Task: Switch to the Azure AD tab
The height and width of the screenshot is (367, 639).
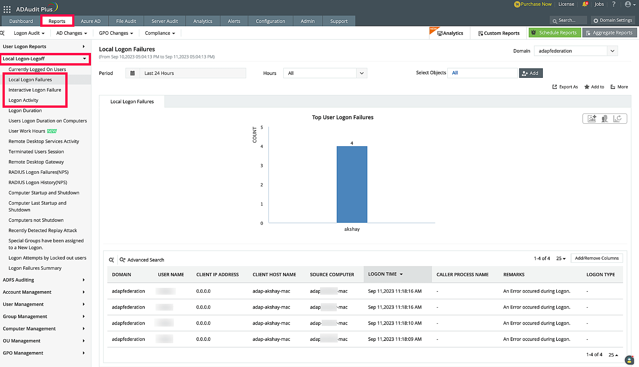Action: coord(91,21)
